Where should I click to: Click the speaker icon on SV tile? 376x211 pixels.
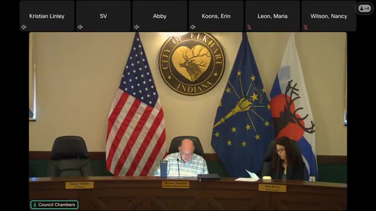[80, 27]
